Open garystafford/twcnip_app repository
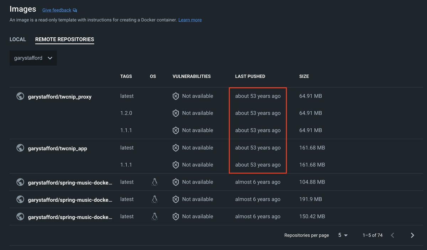The height and width of the screenshot is (250, 427). (57, 148)
